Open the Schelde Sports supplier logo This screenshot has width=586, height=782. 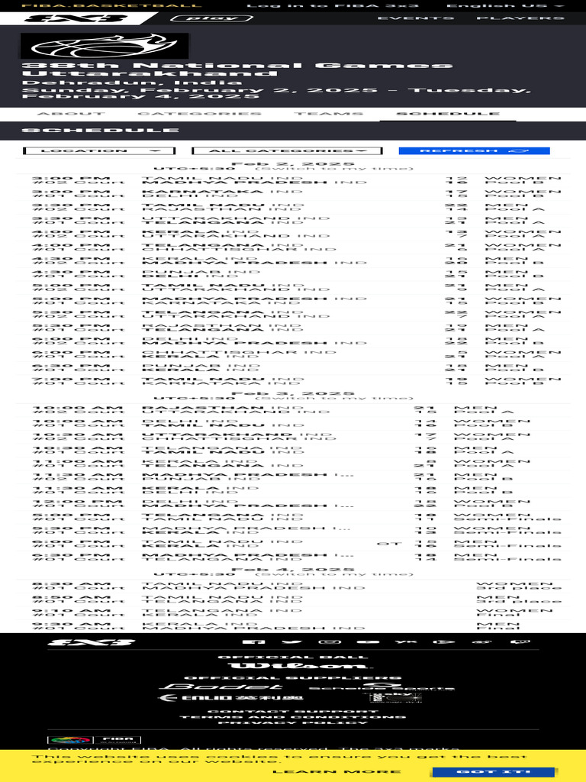click(382, 687)
